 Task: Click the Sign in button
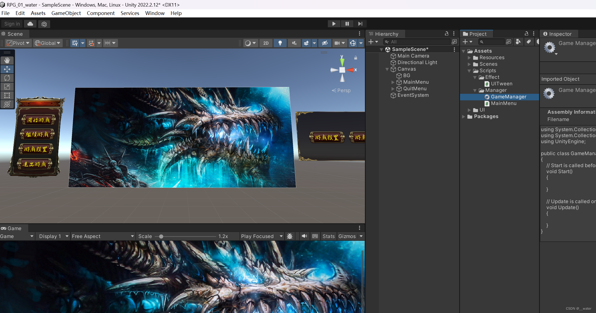click(12, 24)
